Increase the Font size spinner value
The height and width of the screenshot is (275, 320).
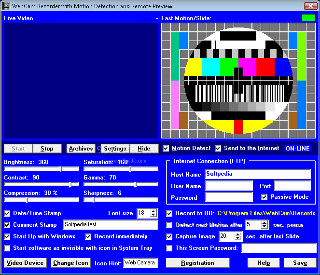pyautogui.click(x=153, y=211)
